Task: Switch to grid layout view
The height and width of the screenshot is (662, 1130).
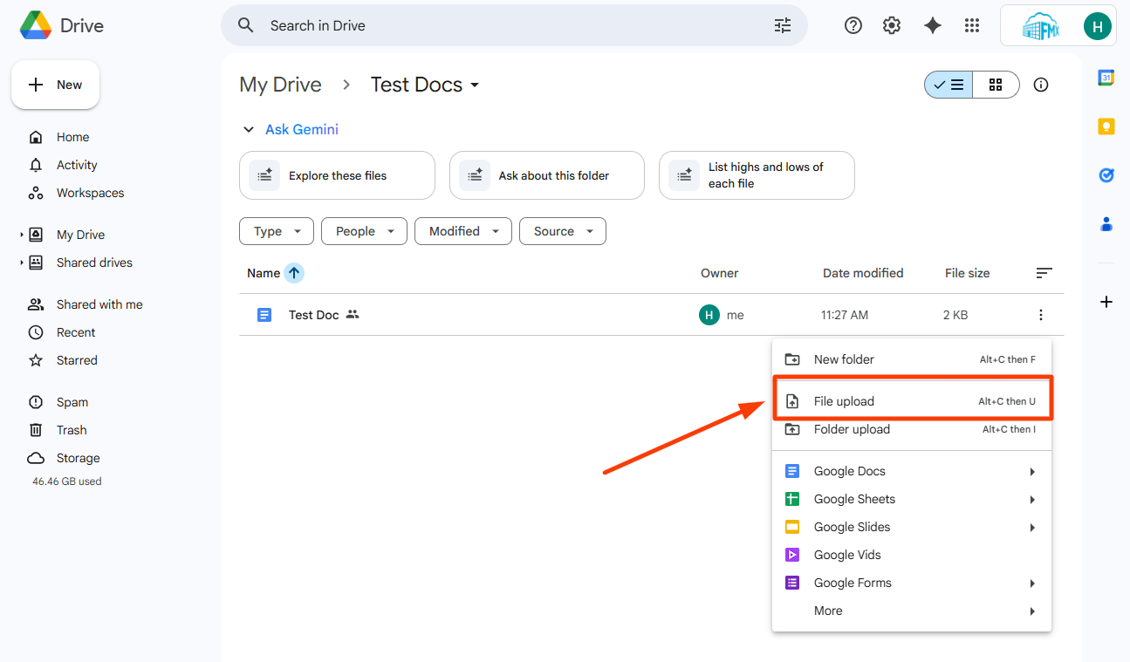Action: point(996,85)
